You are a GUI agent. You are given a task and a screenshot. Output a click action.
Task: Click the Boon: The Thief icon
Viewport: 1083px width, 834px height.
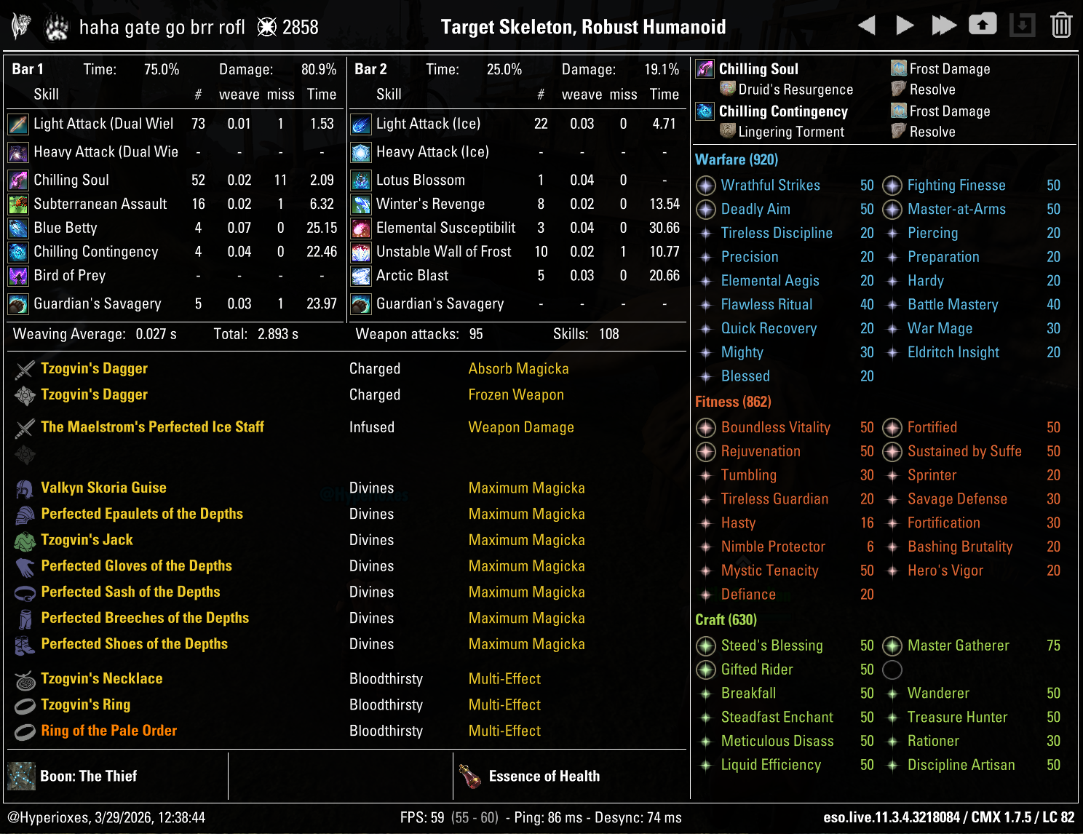[20, 776]
